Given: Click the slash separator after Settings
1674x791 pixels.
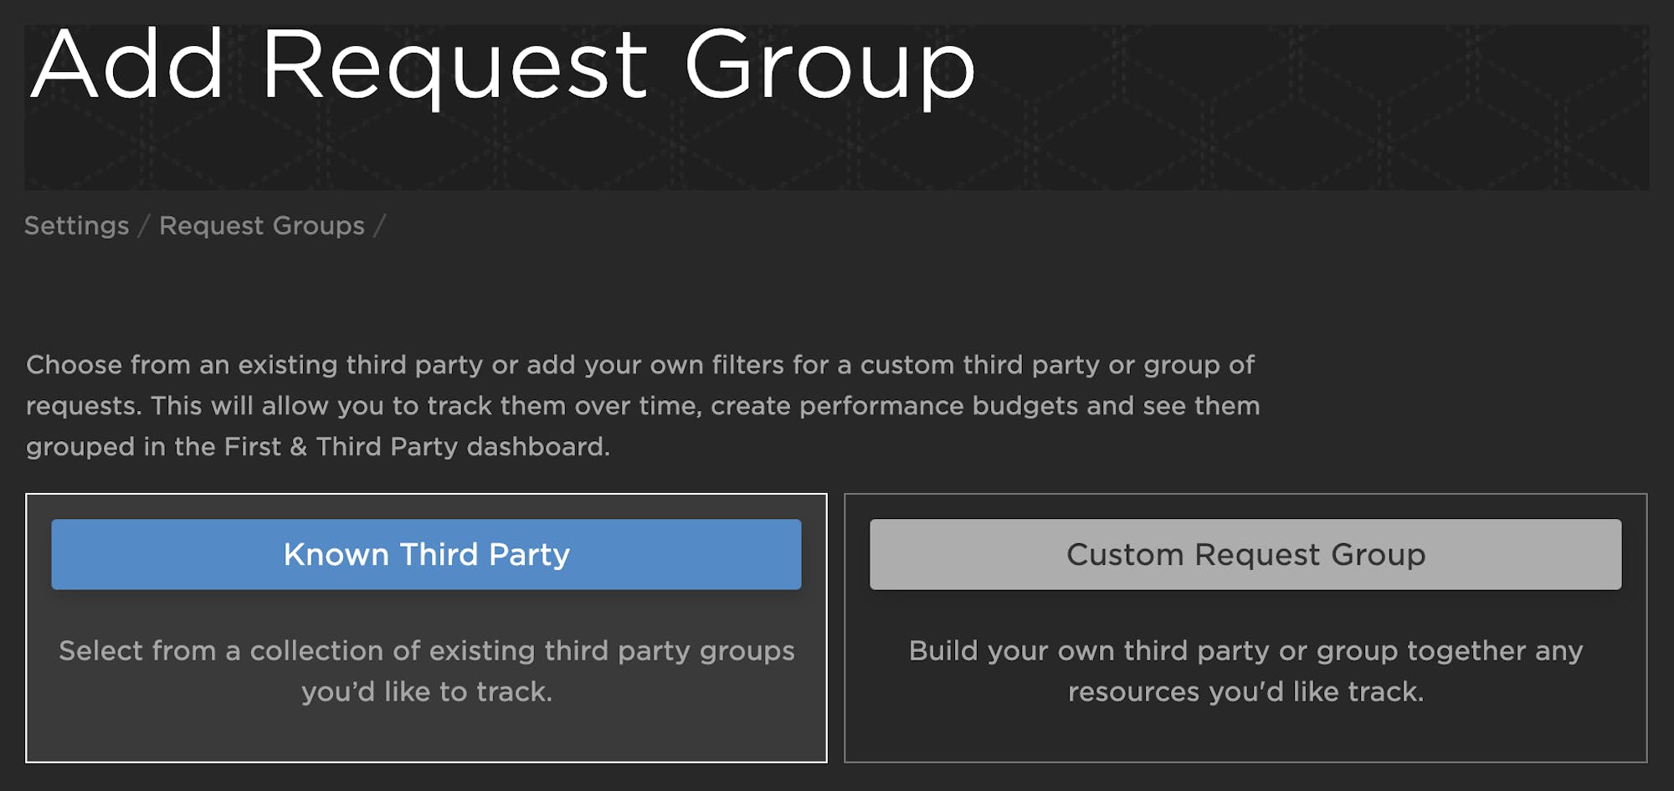Looking at the screenshot, I should [144, 226].
